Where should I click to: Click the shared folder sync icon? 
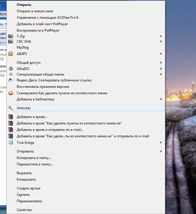(x=11, y=74)
